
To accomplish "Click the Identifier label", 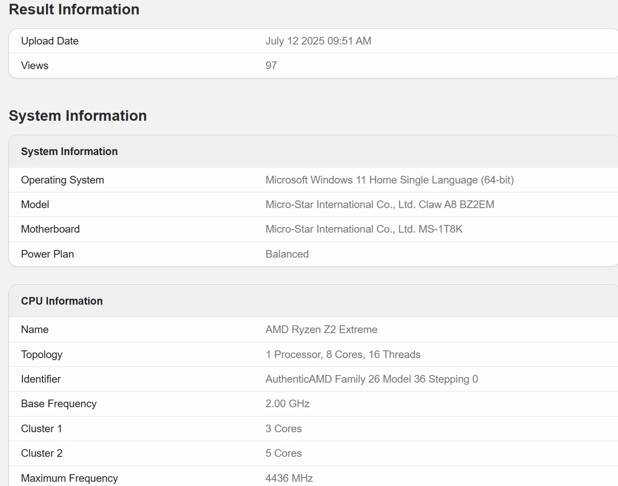I will point(41,379).
